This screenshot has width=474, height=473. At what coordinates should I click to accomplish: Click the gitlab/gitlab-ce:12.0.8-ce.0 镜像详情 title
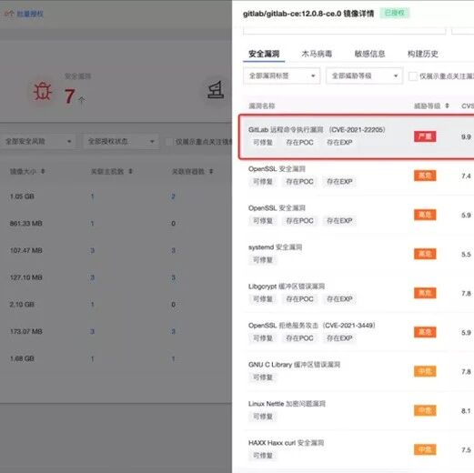click(x=308, y=14)
